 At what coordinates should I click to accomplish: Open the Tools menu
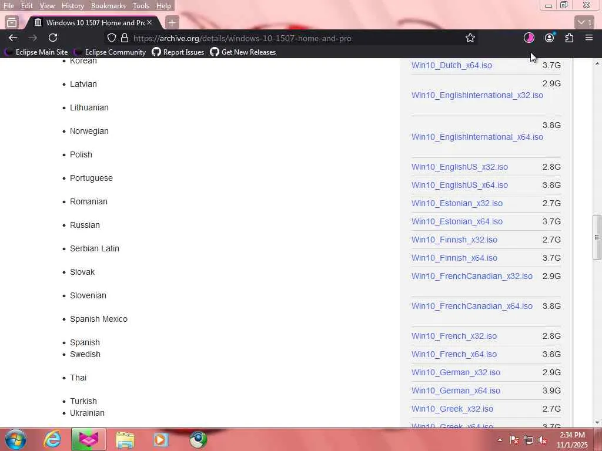141,6
